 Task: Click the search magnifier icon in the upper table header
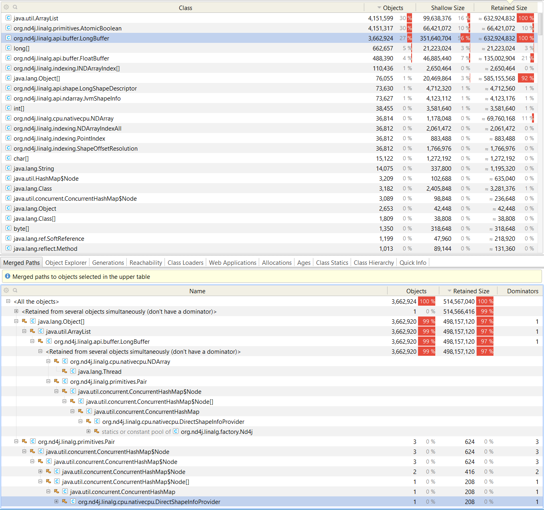(x=15, y=7)
